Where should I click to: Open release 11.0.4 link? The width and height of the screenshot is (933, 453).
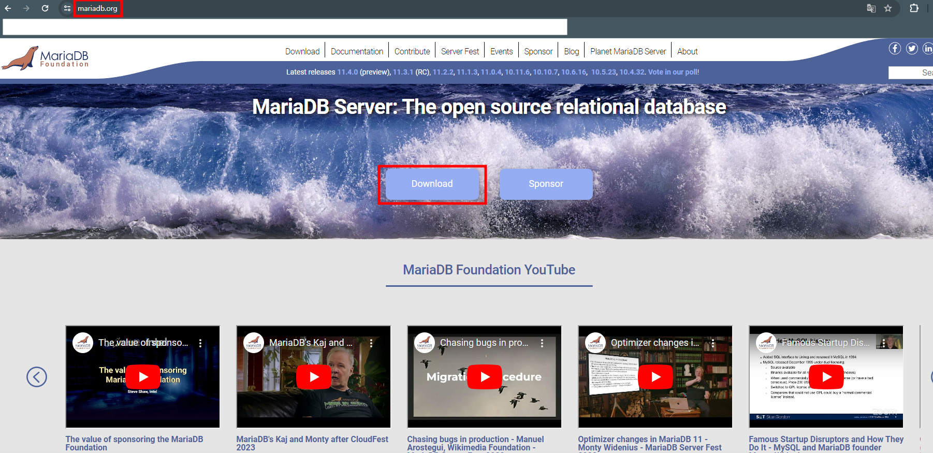click(x=491, y=72)
